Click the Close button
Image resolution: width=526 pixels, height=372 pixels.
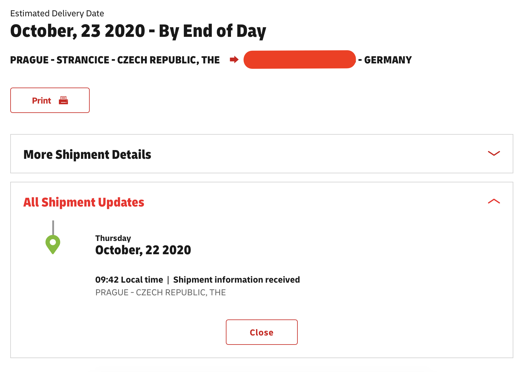click(x=262, y=332)
